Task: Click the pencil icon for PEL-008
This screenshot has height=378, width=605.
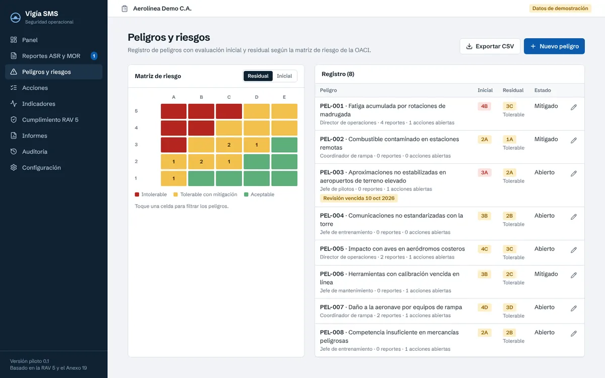Action: (x=573, y=334)
